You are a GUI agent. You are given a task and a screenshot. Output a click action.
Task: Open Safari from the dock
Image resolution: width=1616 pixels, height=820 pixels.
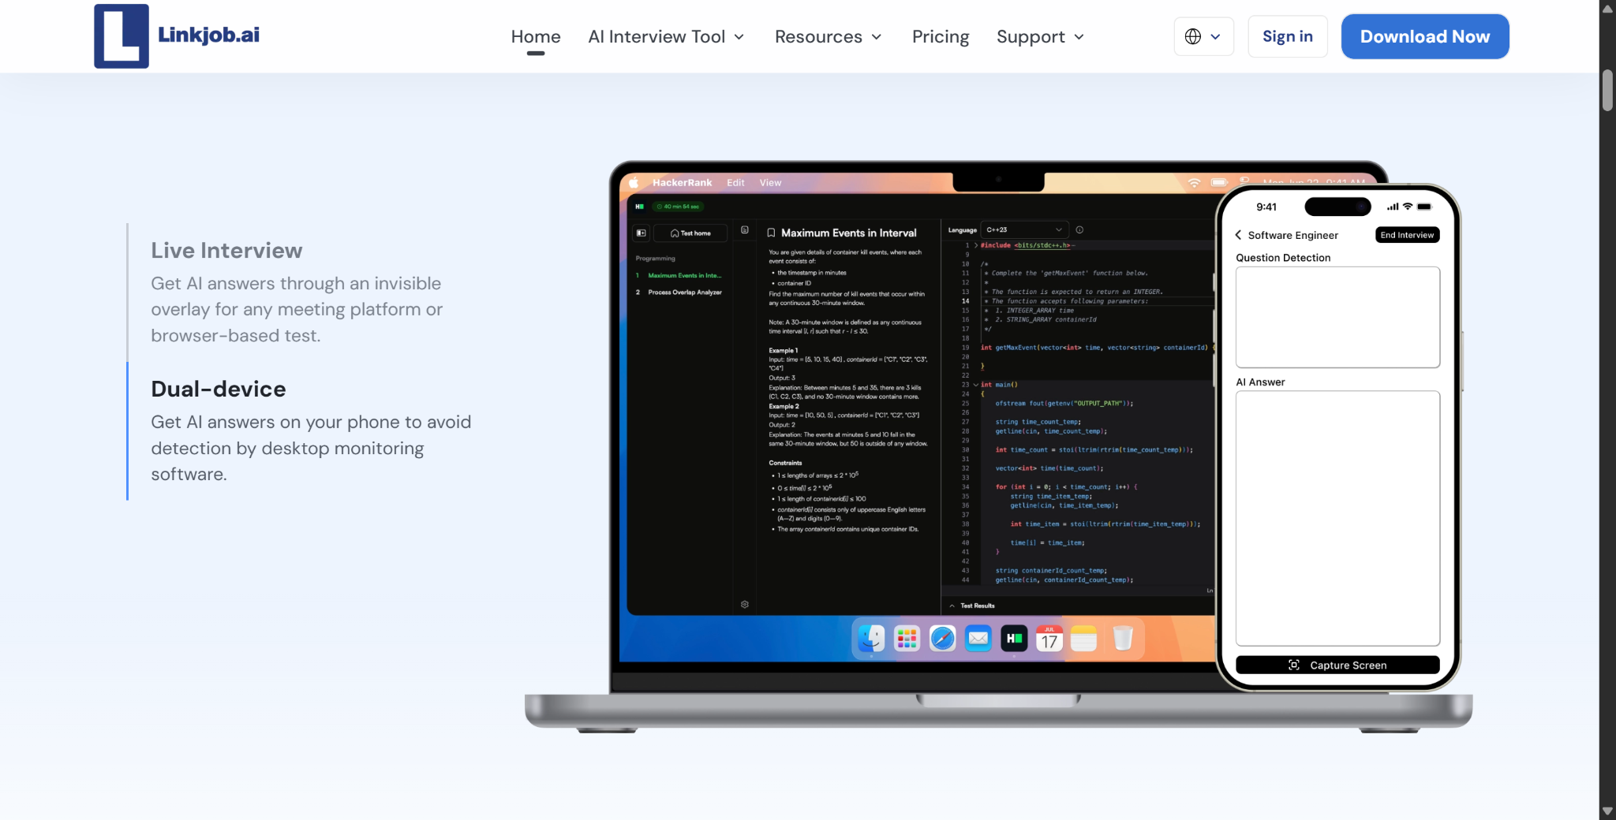click(942, 639)
